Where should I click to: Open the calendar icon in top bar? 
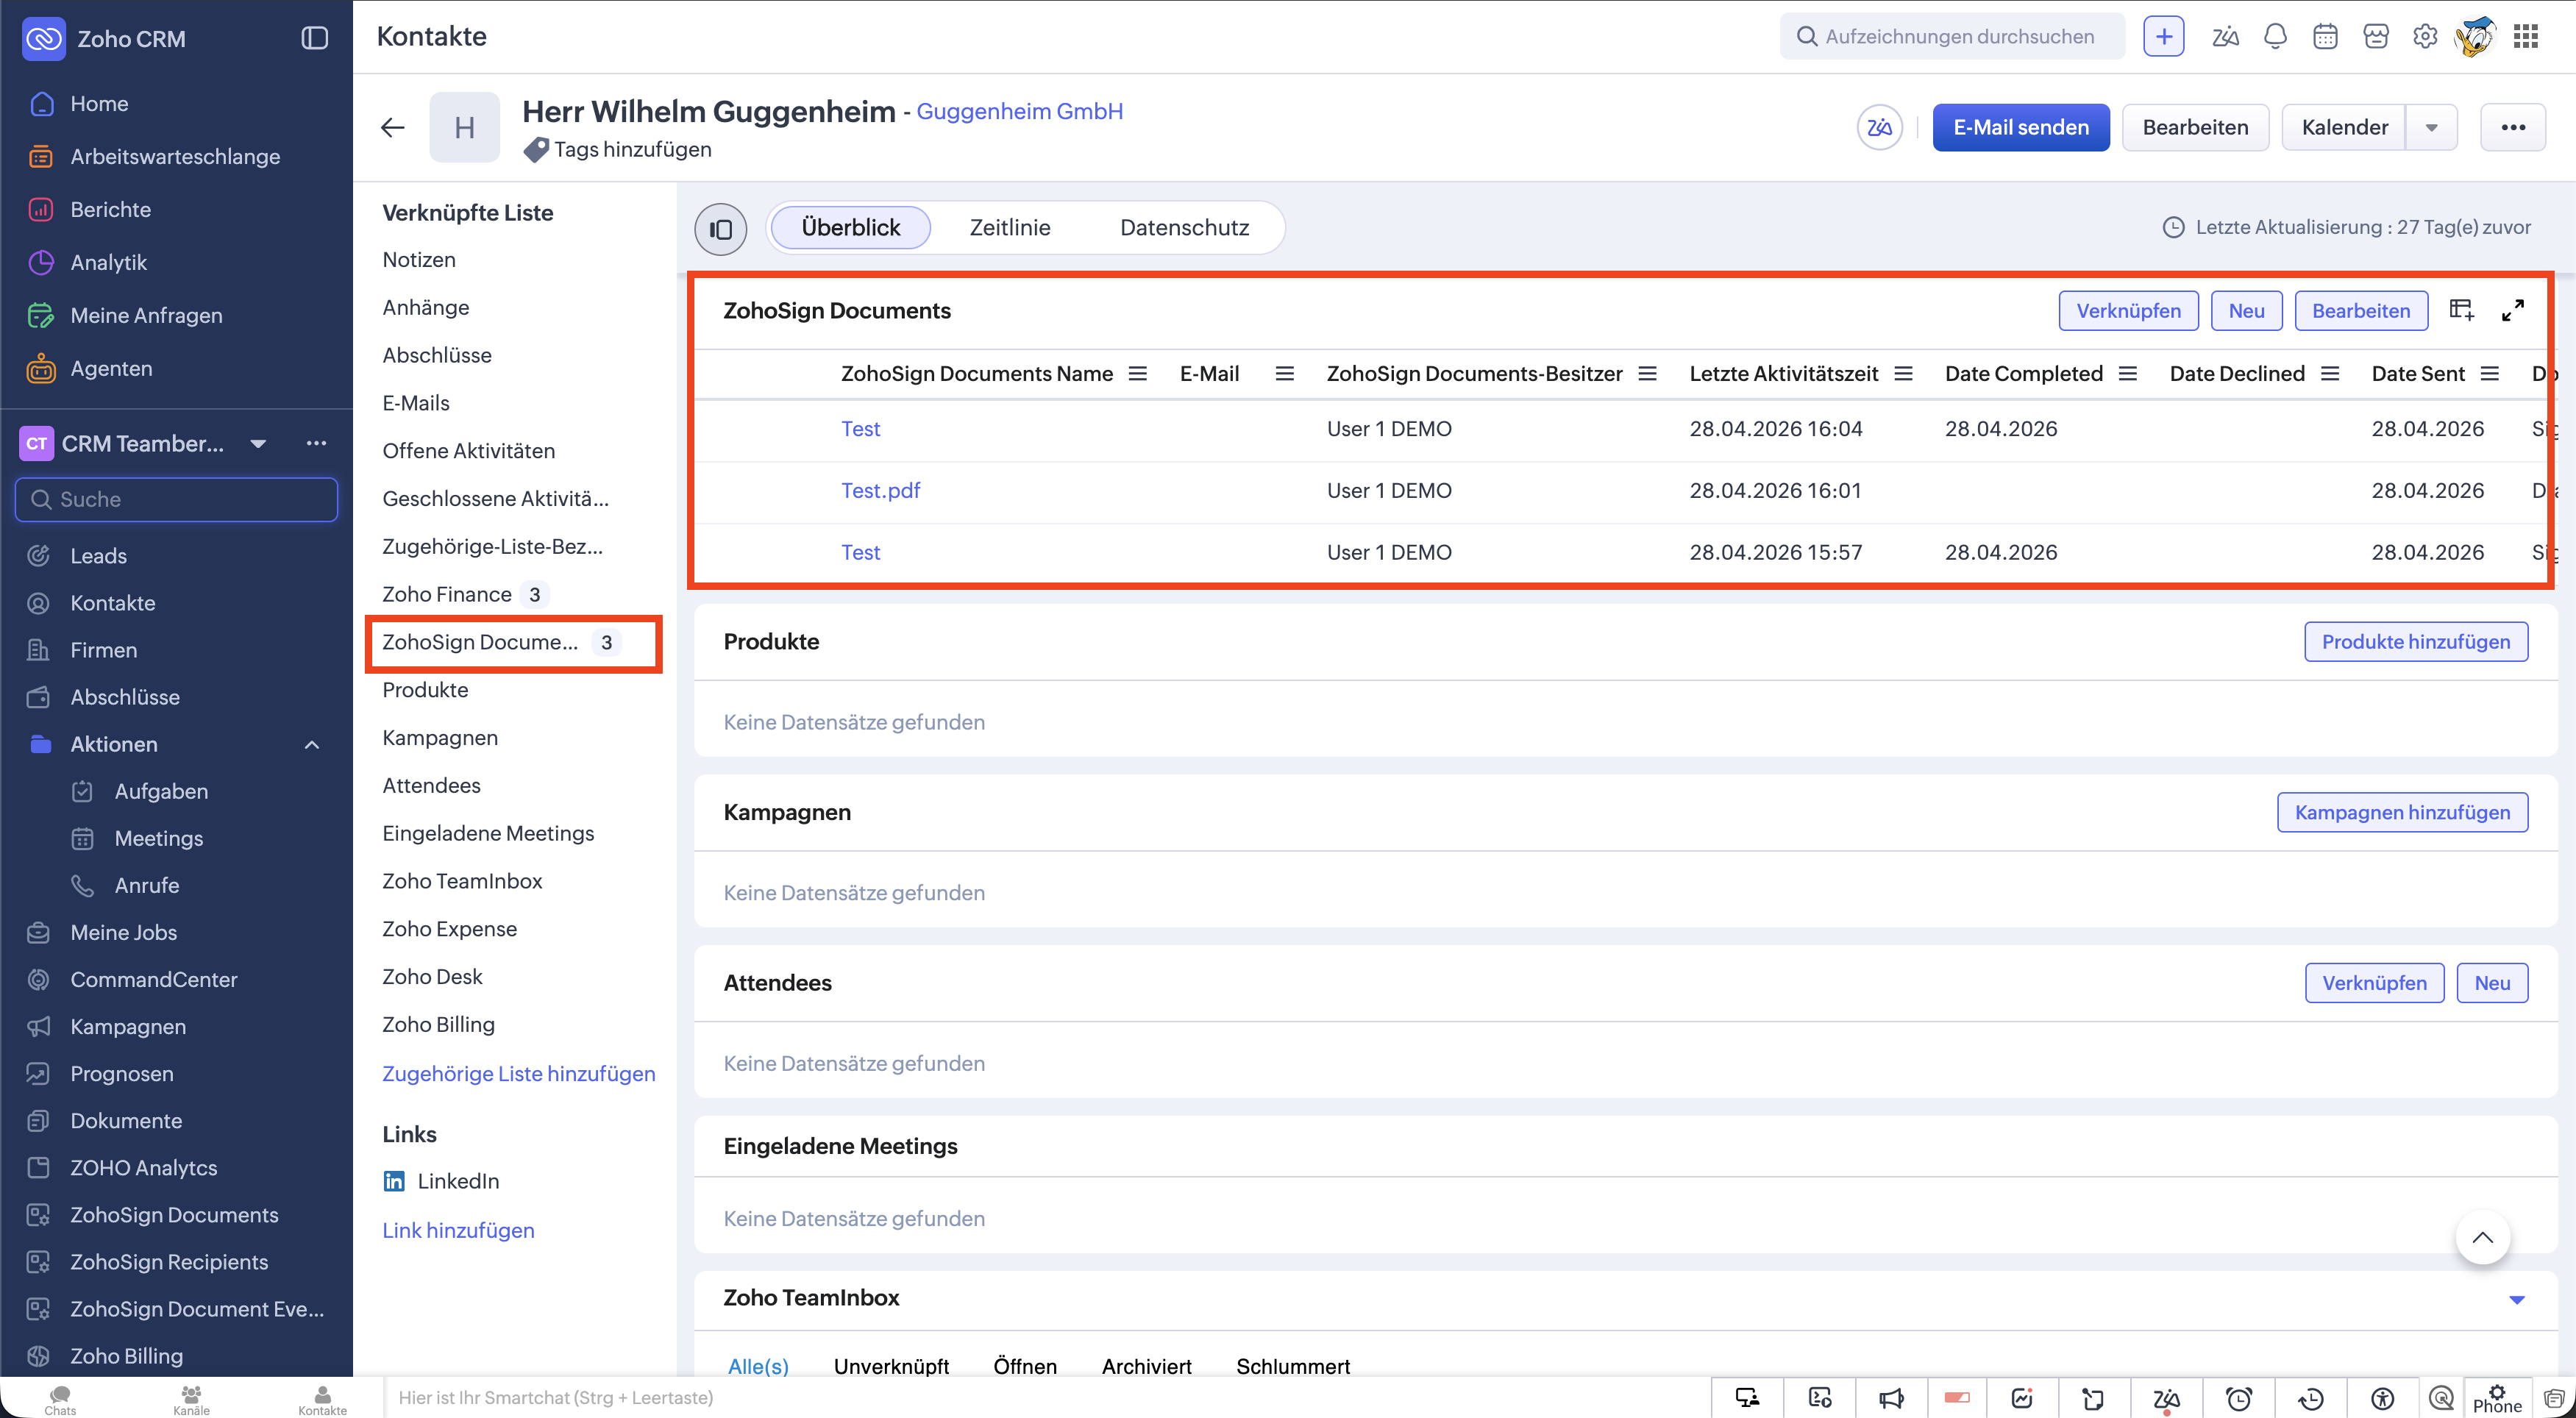point(2325,37)
